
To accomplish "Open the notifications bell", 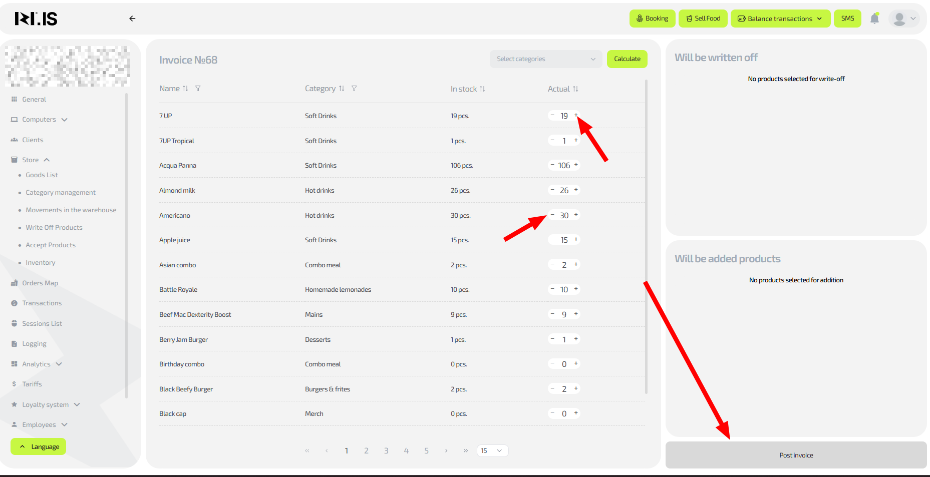I will [x=874, y=19].
